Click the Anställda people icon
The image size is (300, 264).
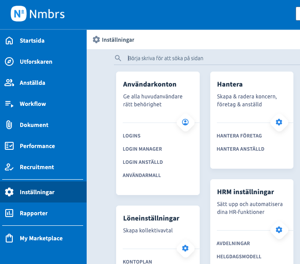(x=9, y=83)
